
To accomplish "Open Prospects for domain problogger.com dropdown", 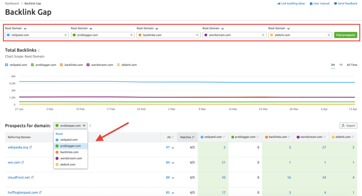I will tap(70, 126).
